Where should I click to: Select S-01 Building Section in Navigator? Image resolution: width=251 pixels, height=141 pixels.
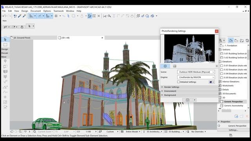233,54
